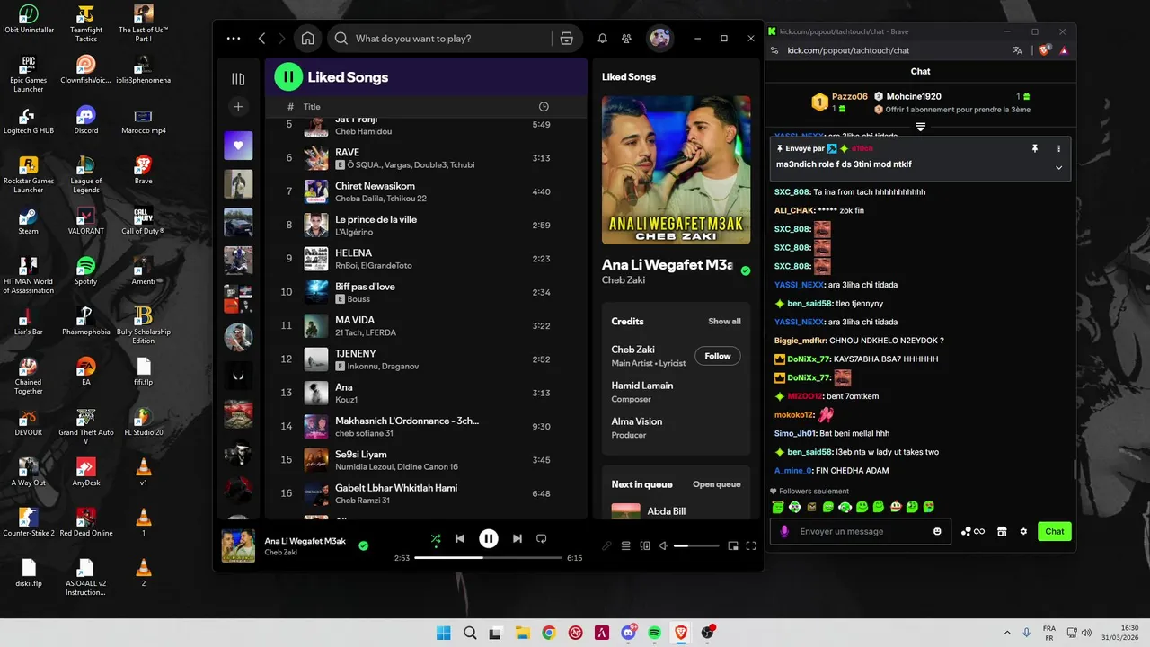Click Pazzo06 on the gifting leaderboard
Screen dimensions: 1150x647
[x=850, y=96]
